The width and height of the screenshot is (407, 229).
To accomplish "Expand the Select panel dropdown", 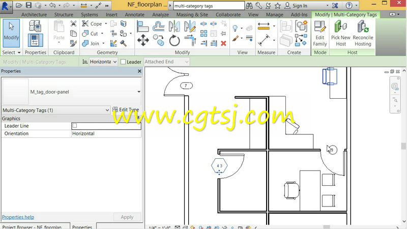I will pyautogui.click(x=11, y=52).
